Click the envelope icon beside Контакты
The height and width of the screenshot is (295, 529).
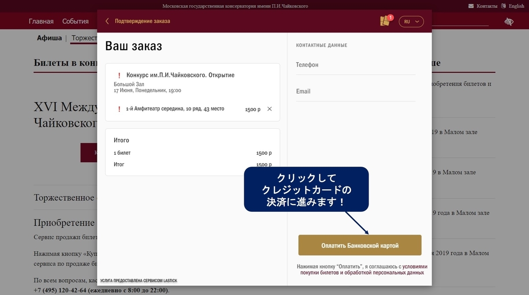pyautogui.click(x=471, y=6)
